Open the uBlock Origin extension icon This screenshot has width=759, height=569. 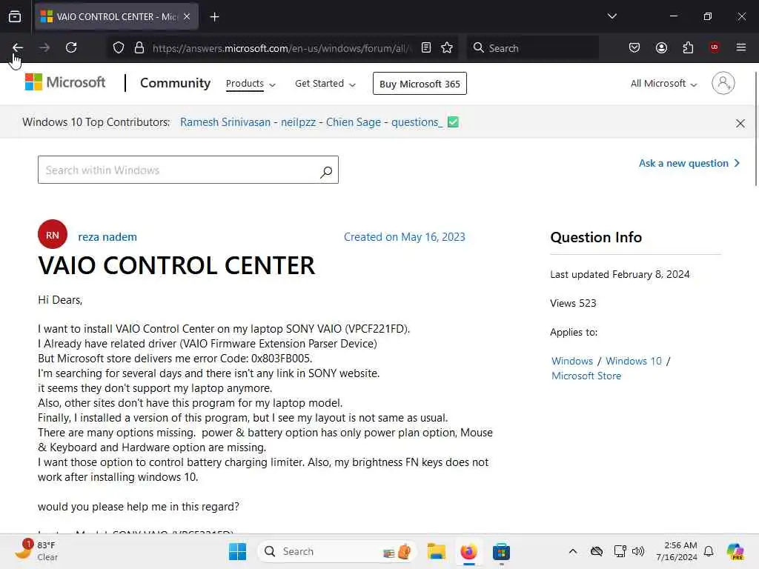pos(715,47)
